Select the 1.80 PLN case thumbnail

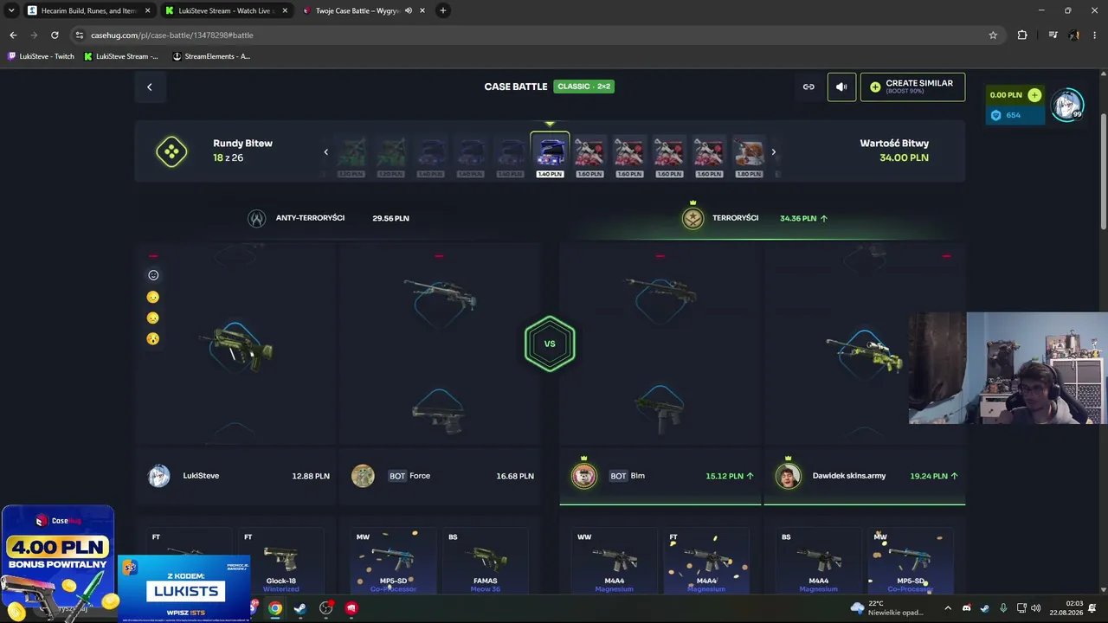click(749, 156)
